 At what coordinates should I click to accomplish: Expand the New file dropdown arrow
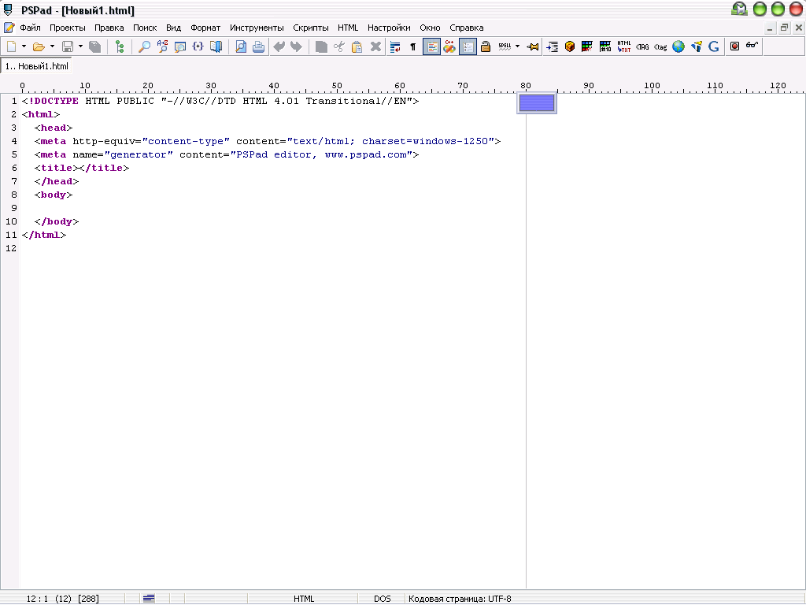(24, 46)
